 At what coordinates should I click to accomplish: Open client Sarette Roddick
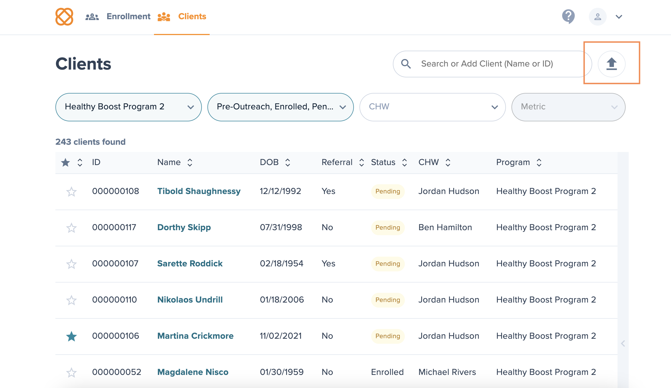point(190,264)
